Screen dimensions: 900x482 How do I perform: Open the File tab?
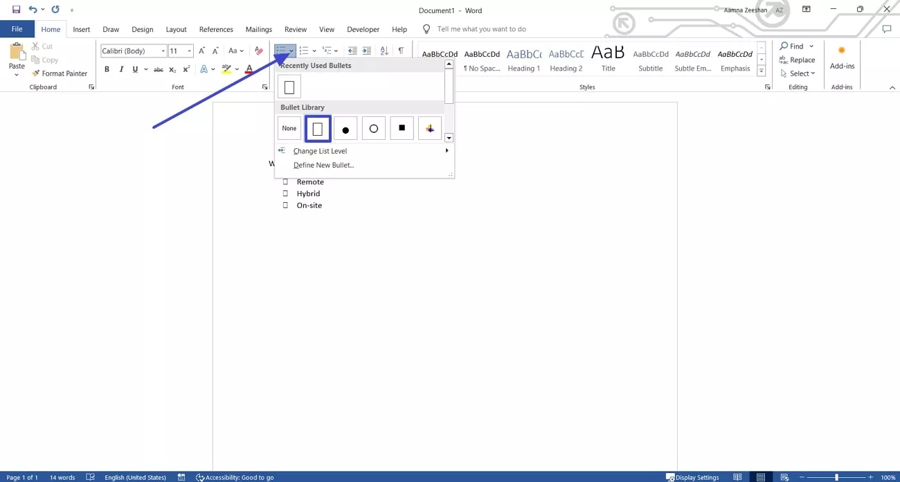coord(17,29)
